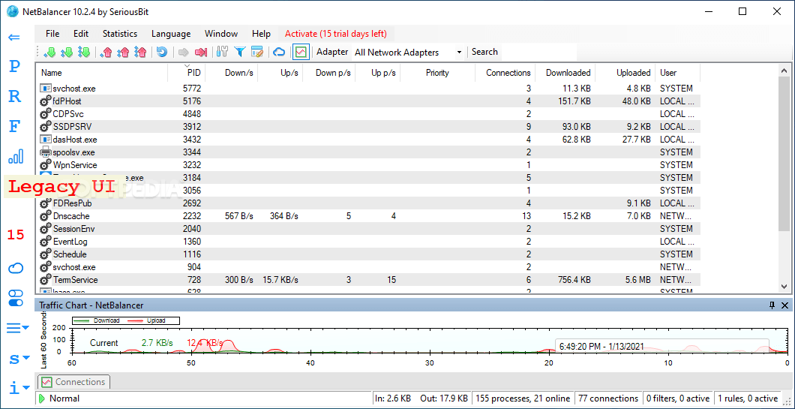
Task: Pin the Traffic Chart panel
Action: point(772,305)
